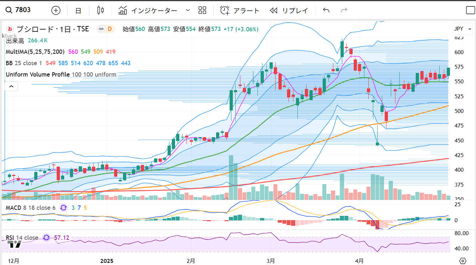Click the RSI scale label 80.00
Screen dimensions: 476x265
(461, 233)
